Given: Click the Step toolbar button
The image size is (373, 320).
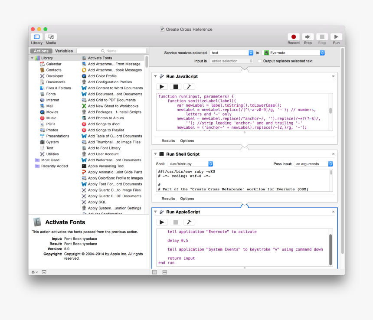Looking at the screenshot, I should [308, 37].
